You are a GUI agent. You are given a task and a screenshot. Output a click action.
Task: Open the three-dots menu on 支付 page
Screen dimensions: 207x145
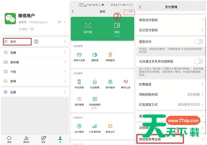131,11
